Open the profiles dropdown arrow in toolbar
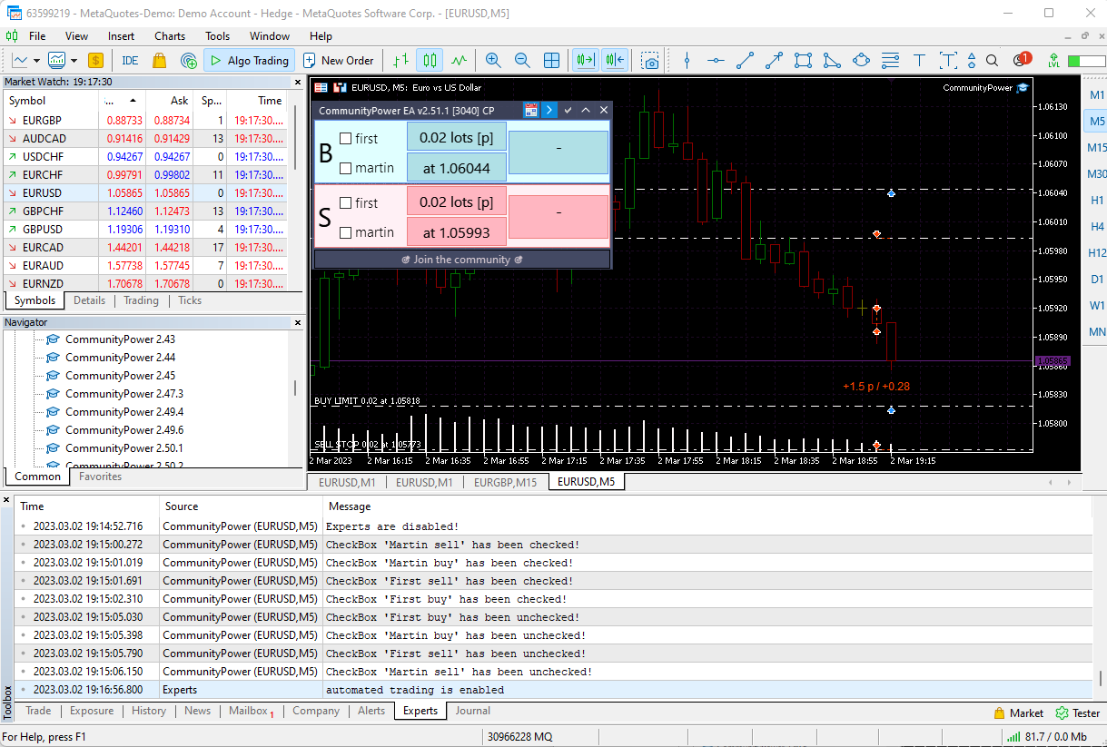This screenshot has width=1107, height=747. pos(73,61)
